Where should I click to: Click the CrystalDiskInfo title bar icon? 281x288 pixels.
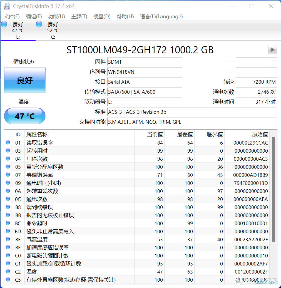(x=7, y=6)
